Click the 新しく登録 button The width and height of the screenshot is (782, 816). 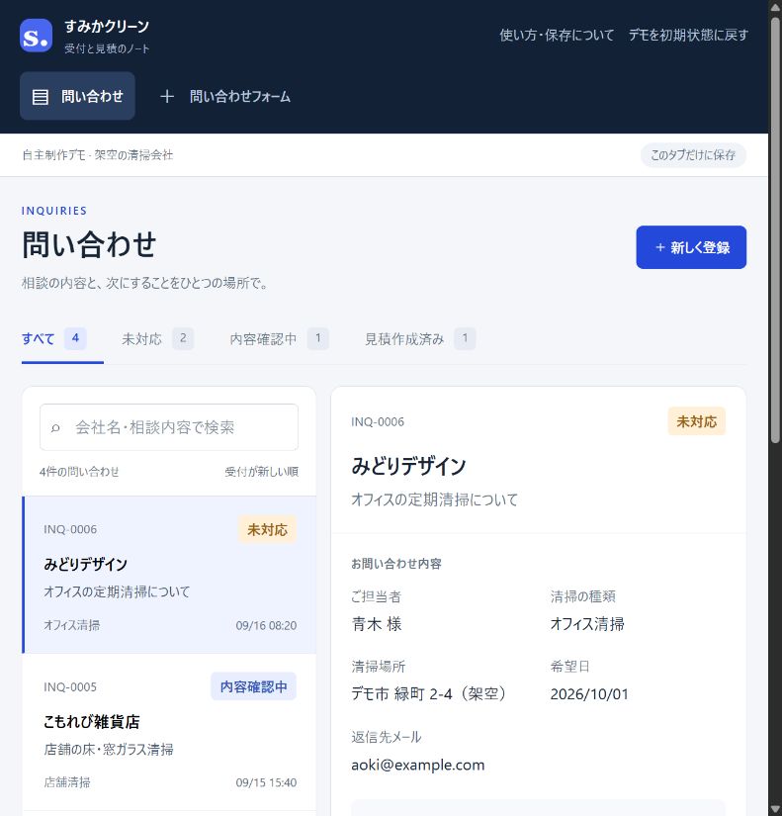pos(691,247)
